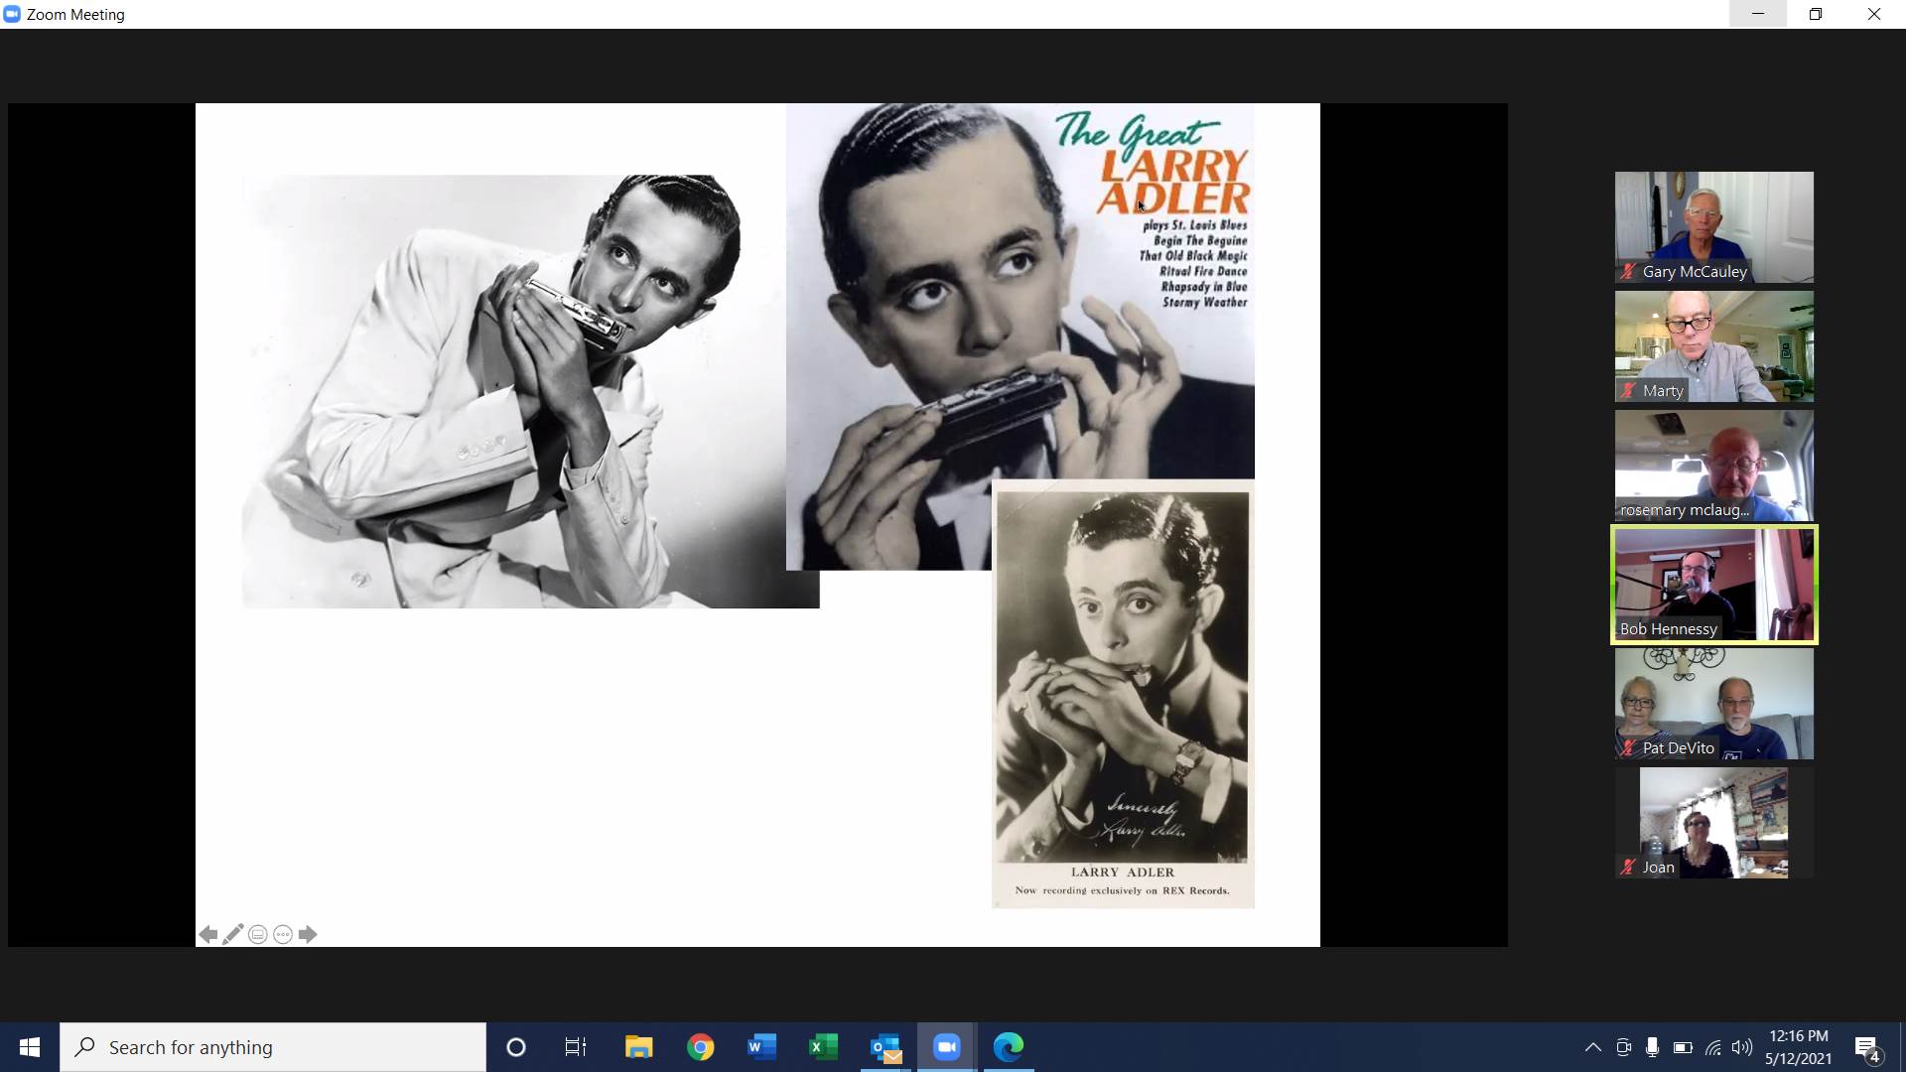Screen dimensions: 1906x1072
Task: Open Outlook from the taskbar
Action: 885,1047
